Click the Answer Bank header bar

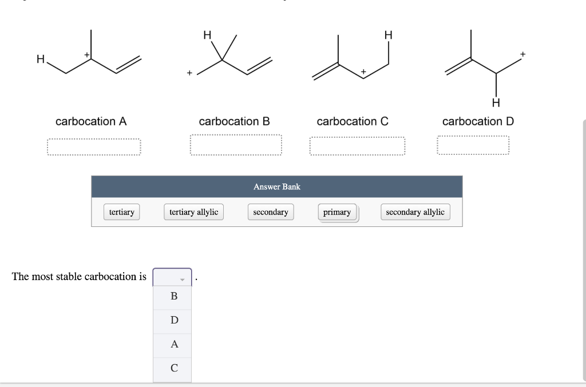coord(277,186)
